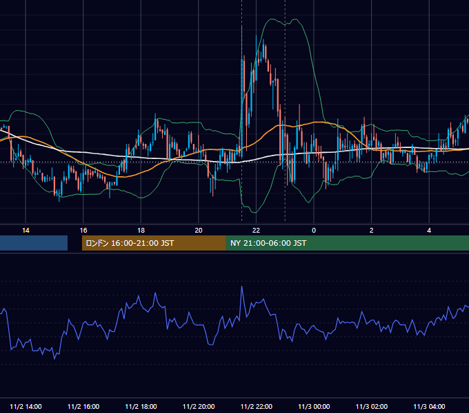The width and height of the screenshot is (469, 413).
Task: Click the 0 hour axis label
Action: (314, 231)
